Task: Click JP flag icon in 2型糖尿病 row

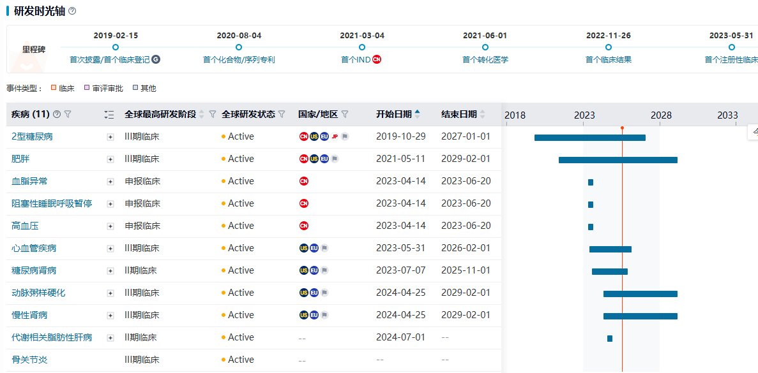Action: pyautogui.click(x=335, y=136)
